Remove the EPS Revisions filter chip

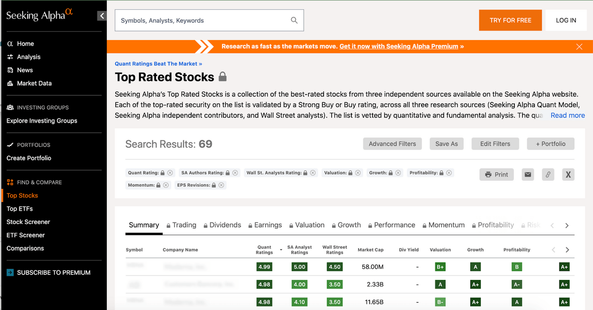[x=221, y=185]
